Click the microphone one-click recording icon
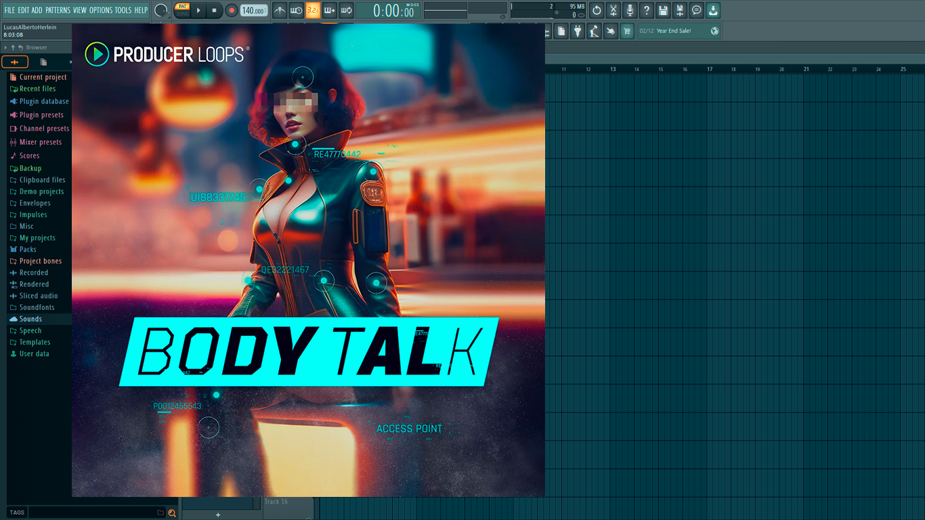 [x=630, y=10]
